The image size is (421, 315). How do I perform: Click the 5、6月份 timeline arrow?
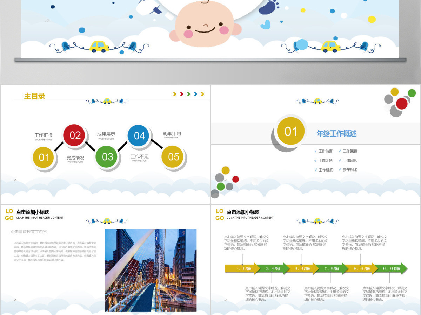coord(302,269)
